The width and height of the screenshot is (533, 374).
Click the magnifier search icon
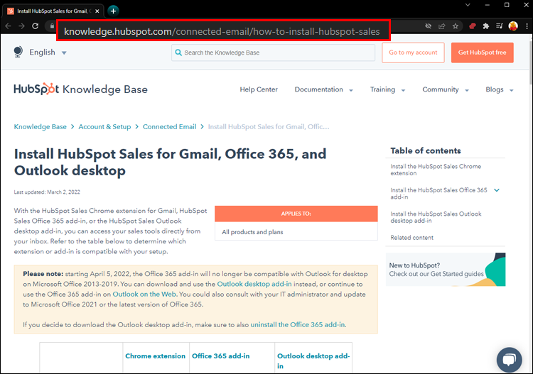coord(178,53)
